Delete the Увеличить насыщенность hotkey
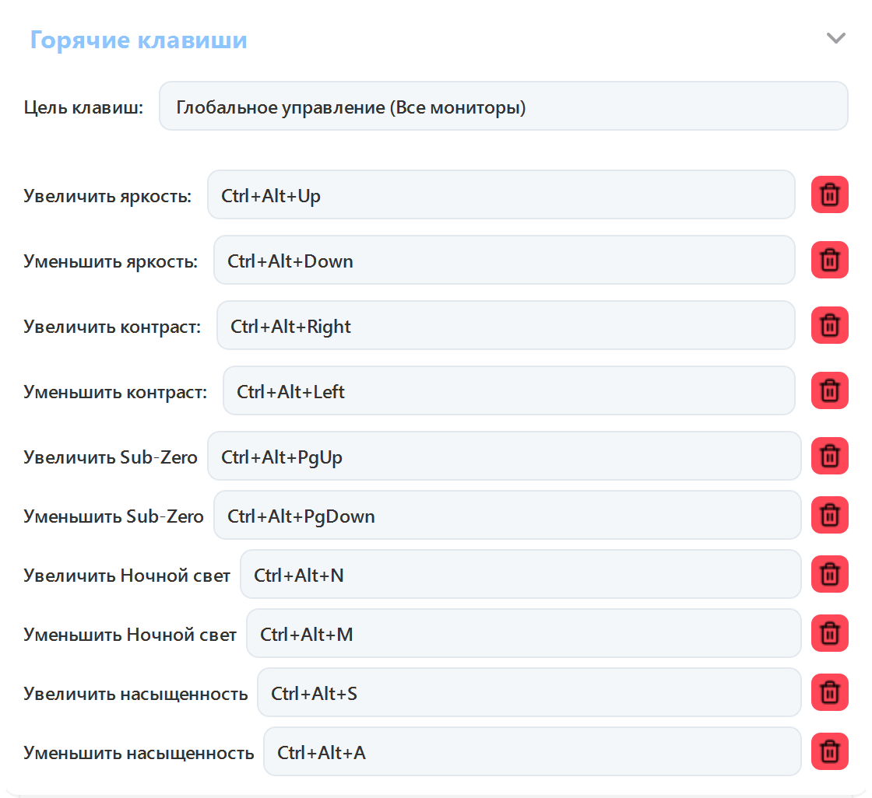This screenshot has width=872, height=798. click(829, 692)
